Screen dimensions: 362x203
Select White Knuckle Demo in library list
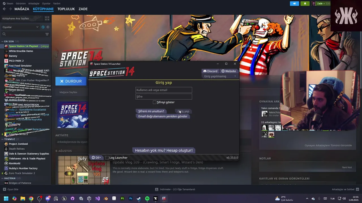(x=21, y=51)
